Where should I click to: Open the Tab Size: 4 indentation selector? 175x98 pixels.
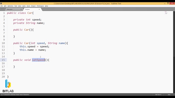pos(158,94)
